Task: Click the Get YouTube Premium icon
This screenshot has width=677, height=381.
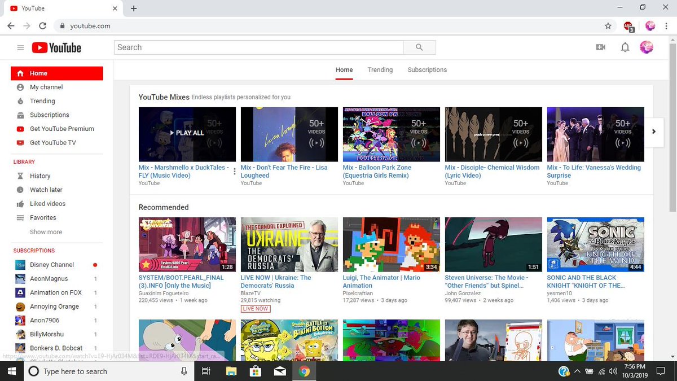Action: click(20, 129)
